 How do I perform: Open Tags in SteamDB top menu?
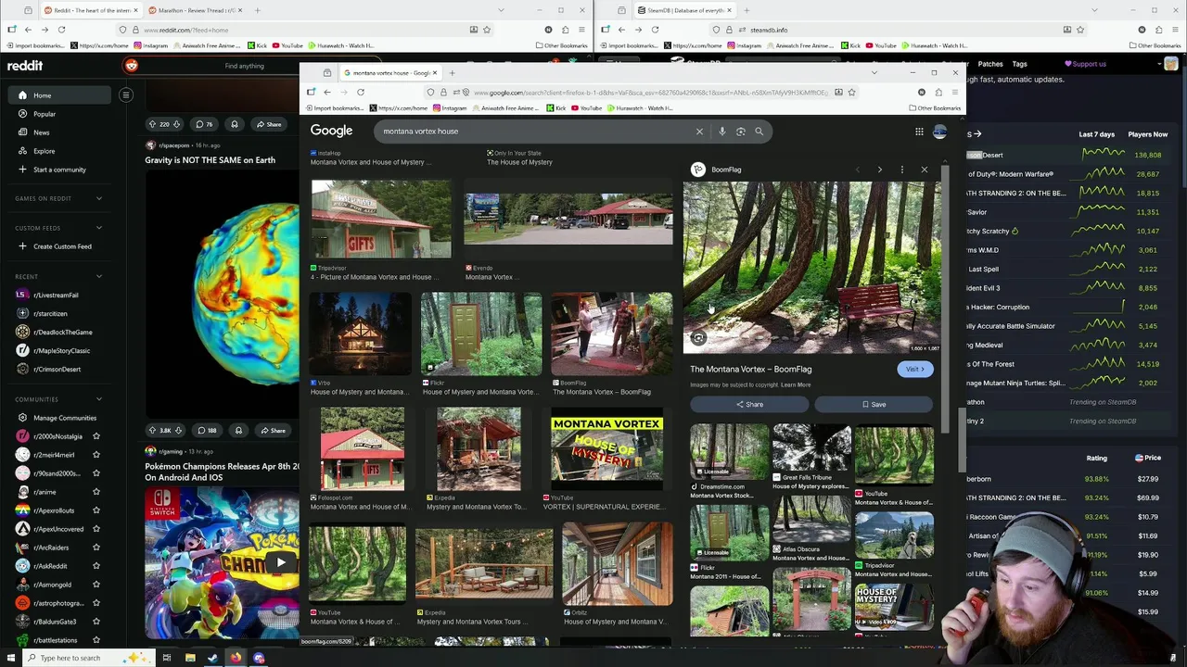pos(1019,64)
